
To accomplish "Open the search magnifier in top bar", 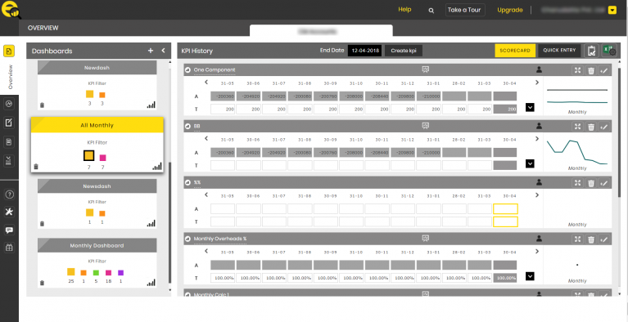I will tap(431, 11).
